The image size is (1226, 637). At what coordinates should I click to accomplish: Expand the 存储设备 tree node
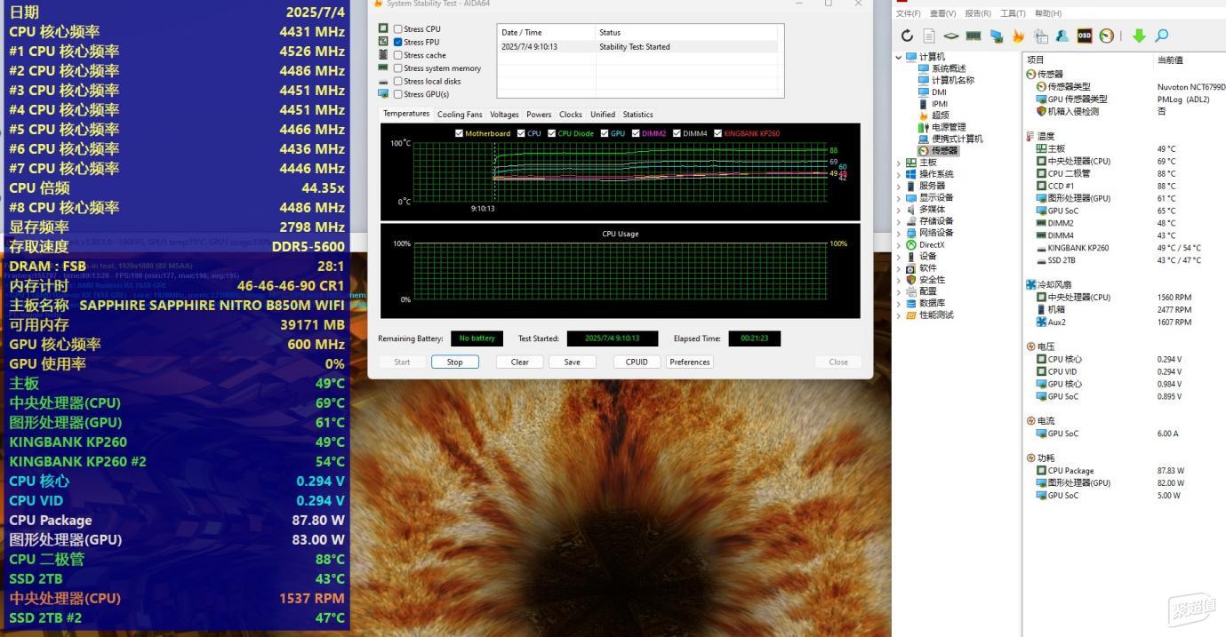(899, 221)
